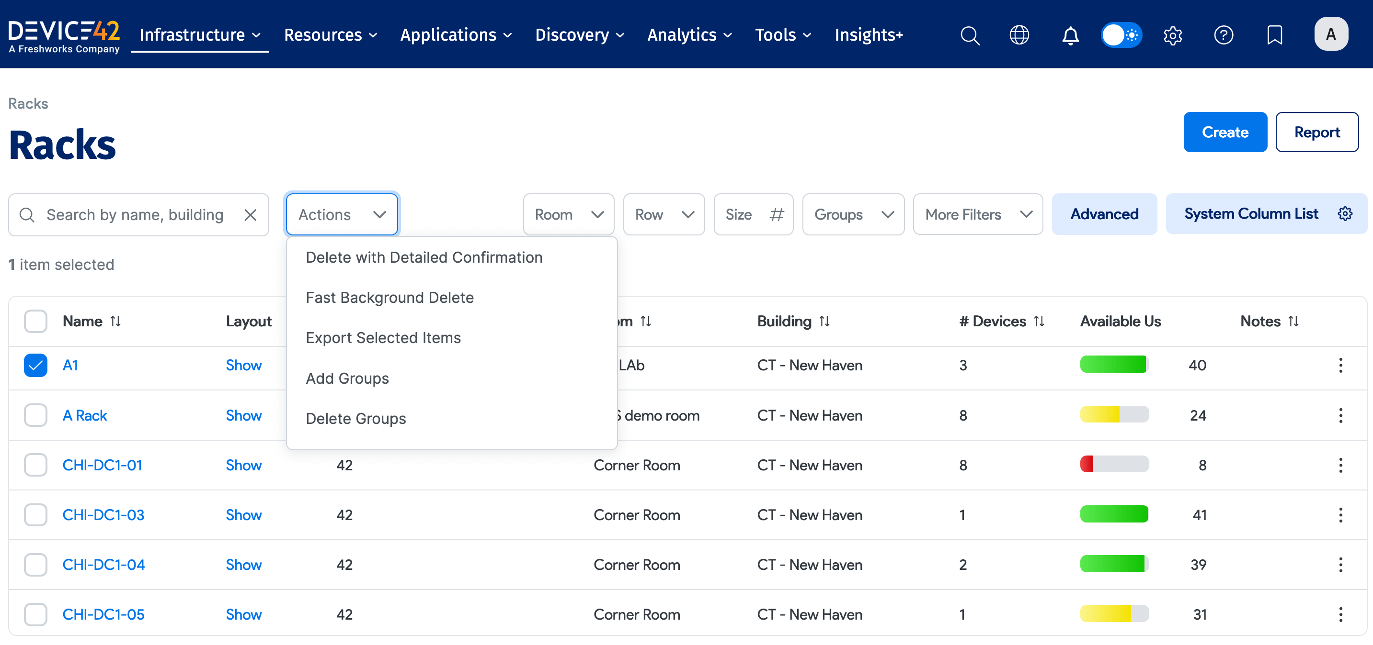Image resolution: width=1373 pixels, height=645 pixels.
Task: Click the Create button
Action: click(x=1225, y=132)
